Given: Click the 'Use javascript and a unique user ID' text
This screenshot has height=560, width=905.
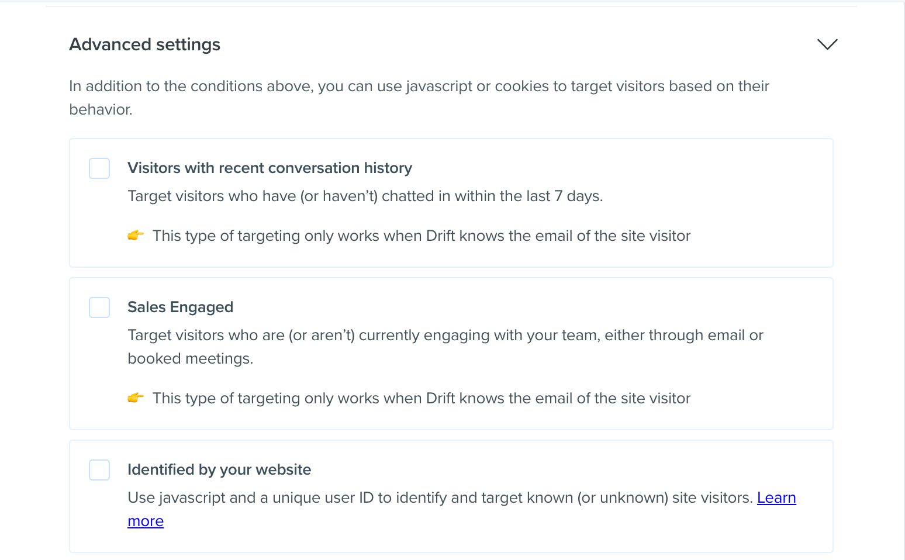Looking at the screenshot, I should pyautogui.click(x=440, y=498).
